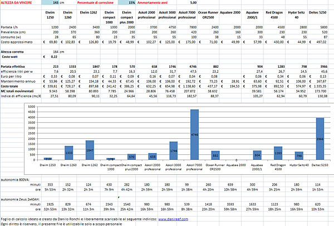
Task: Select the Costo watt value 0,22
Action: 50,57
